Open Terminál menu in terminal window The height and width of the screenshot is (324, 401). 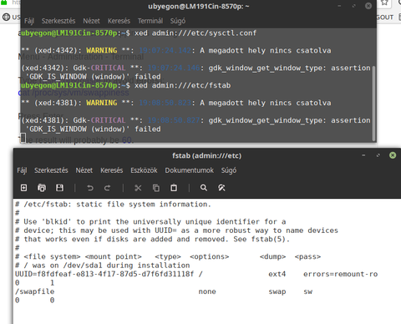150,21
